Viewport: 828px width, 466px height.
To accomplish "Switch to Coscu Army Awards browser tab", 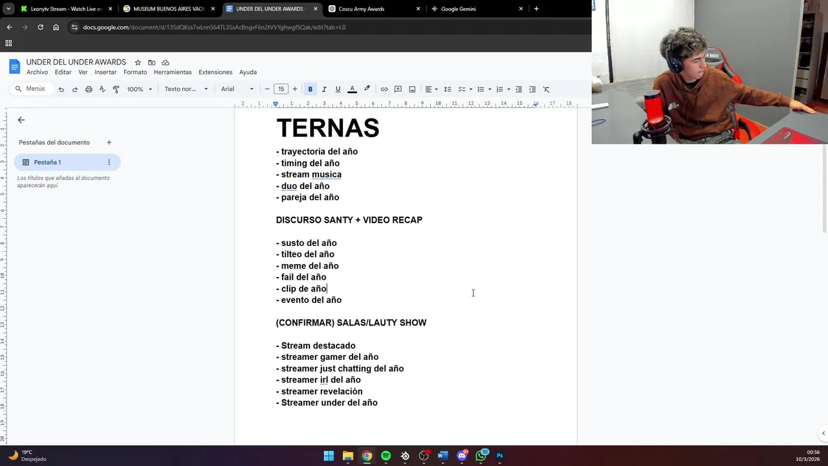I will (x=374, y=9).
